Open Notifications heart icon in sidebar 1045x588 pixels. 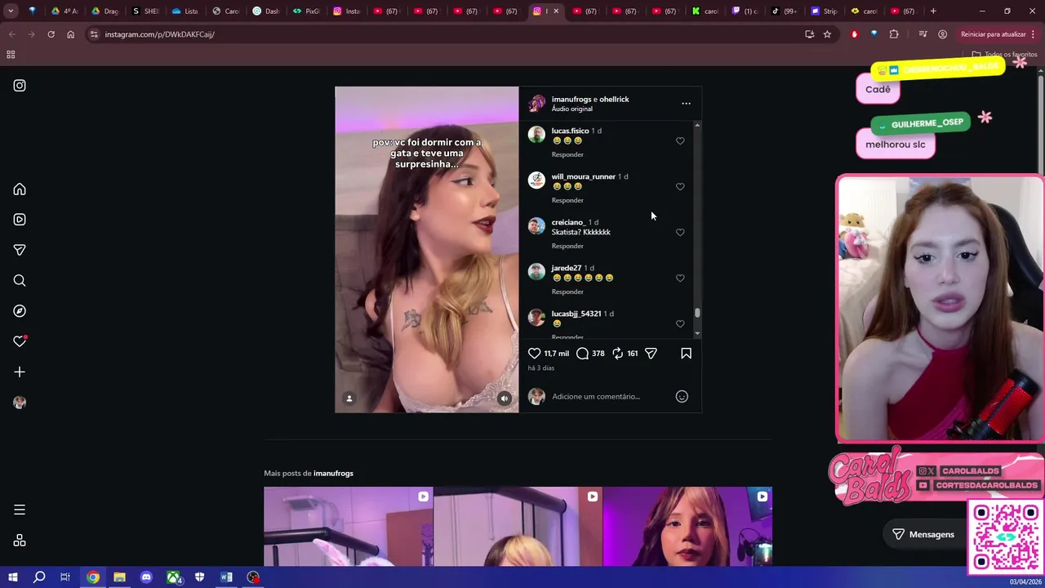pos(20,341)
